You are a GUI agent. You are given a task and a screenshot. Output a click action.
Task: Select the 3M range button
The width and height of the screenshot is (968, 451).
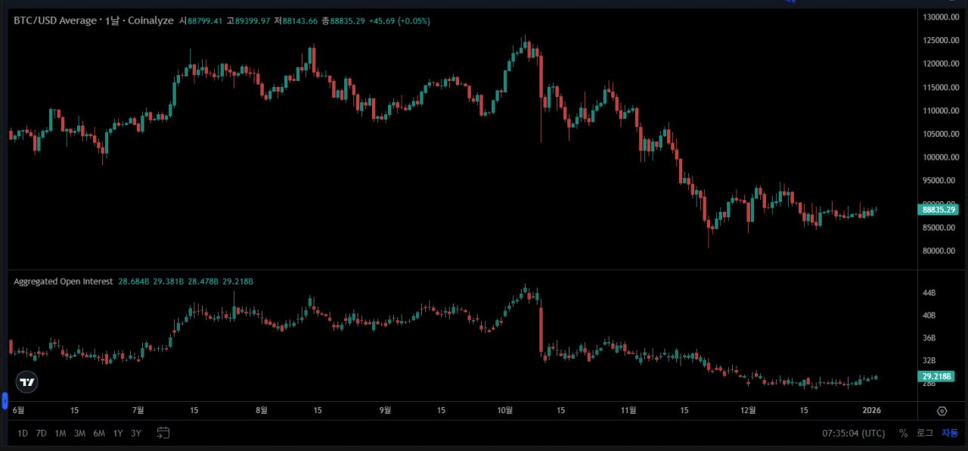[79, 433]
